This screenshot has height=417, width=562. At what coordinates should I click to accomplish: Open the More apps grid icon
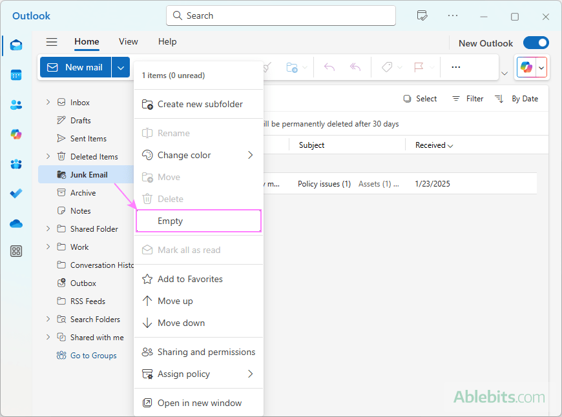(x=16, y=251)
